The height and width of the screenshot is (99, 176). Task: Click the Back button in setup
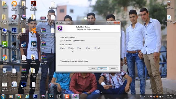(x=93, y=68)
